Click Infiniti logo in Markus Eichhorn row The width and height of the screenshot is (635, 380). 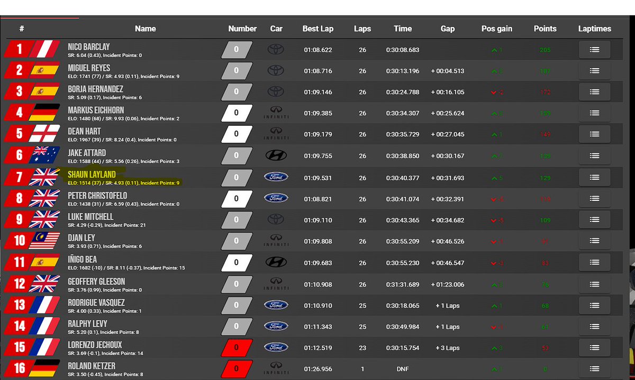[x=276, y=113]
